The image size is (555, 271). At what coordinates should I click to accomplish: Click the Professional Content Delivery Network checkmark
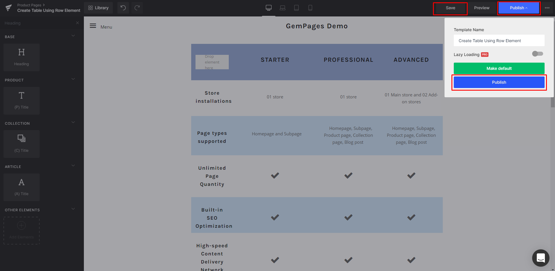click(349, 260)
